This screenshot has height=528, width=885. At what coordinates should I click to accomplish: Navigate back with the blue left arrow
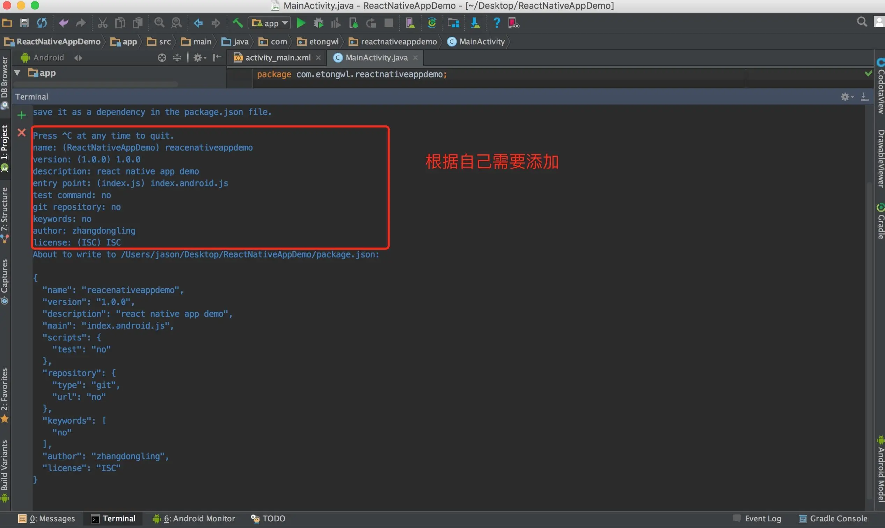point(198,23)
